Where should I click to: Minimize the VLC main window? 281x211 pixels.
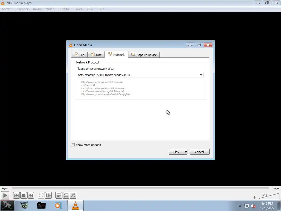point(258,3)
